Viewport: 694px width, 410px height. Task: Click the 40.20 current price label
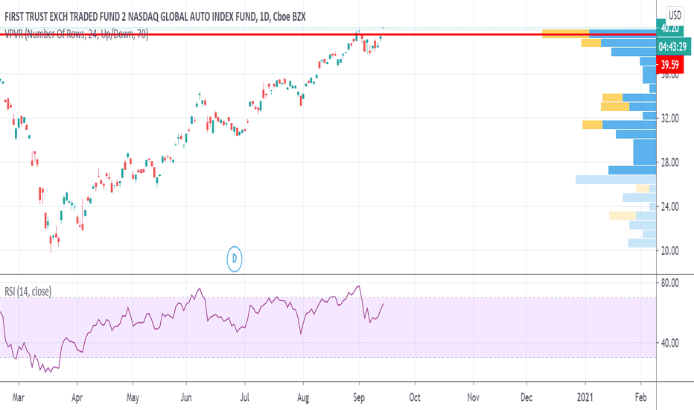click(x=669, y=28)
